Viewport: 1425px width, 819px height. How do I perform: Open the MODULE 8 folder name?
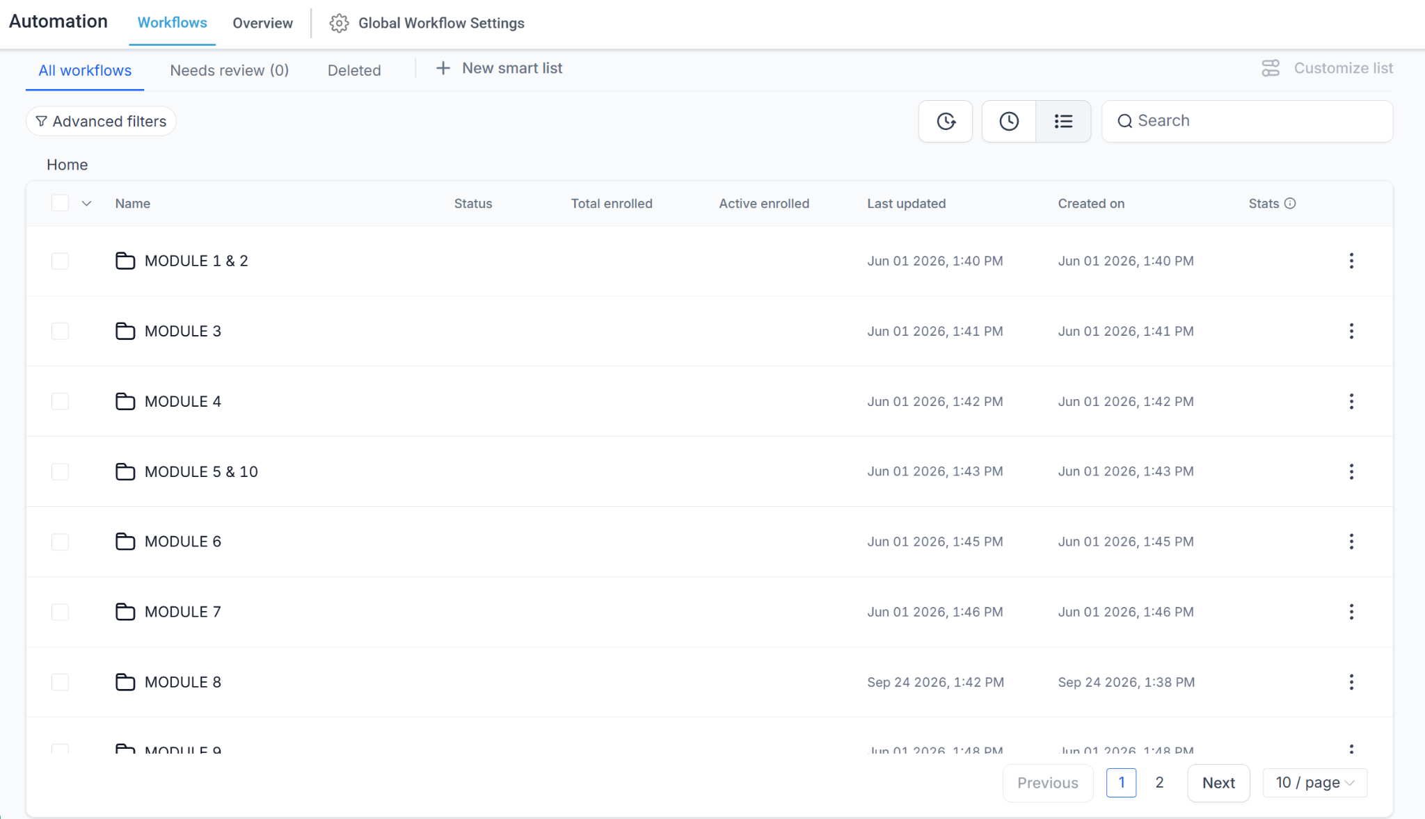(x=183, y=682)
